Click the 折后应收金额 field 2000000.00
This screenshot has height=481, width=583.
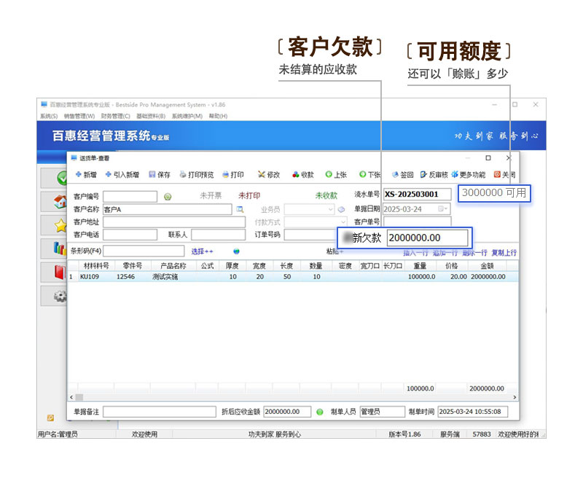coord(287,412)
